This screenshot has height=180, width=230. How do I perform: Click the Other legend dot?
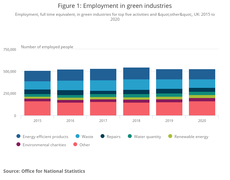pos(75,145)
